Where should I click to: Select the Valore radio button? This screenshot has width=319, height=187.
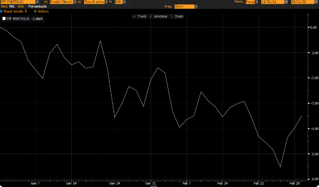35,11
